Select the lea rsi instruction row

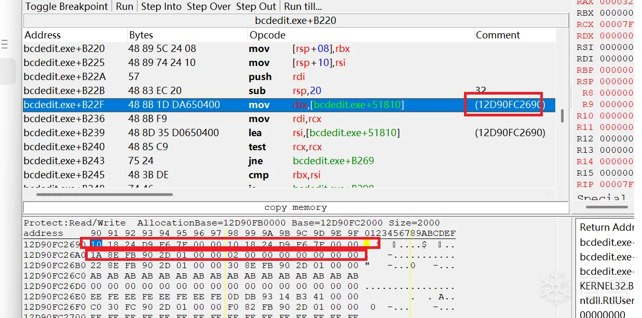(x=290, y=133)
